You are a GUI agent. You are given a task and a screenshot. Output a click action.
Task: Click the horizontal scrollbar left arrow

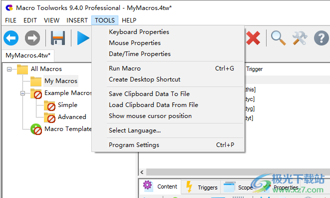[142, 172]
